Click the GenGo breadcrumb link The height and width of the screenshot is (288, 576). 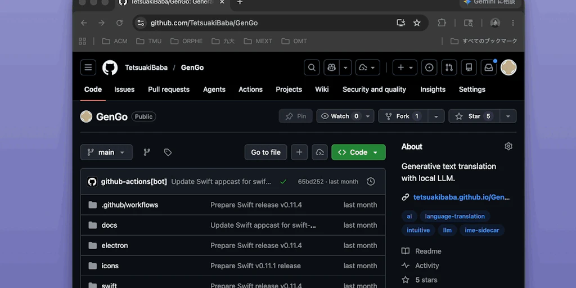[x=192, y=67]
